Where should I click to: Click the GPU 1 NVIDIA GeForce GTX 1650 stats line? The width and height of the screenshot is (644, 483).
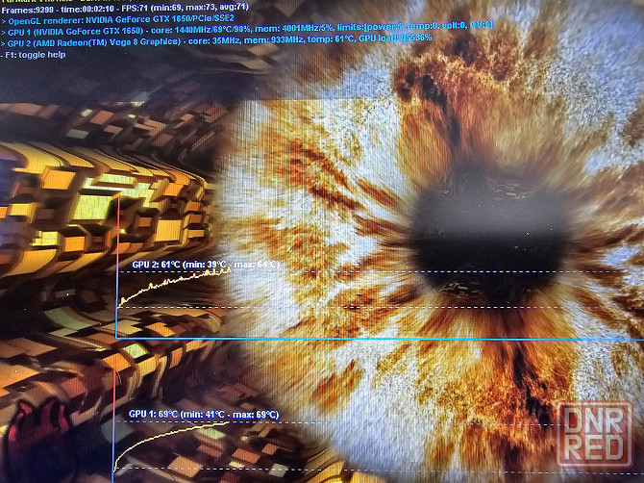[x=247, y=28]
